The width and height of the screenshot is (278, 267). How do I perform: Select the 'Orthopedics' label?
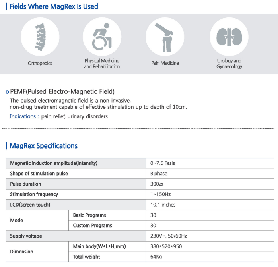[x=40, y=63]
